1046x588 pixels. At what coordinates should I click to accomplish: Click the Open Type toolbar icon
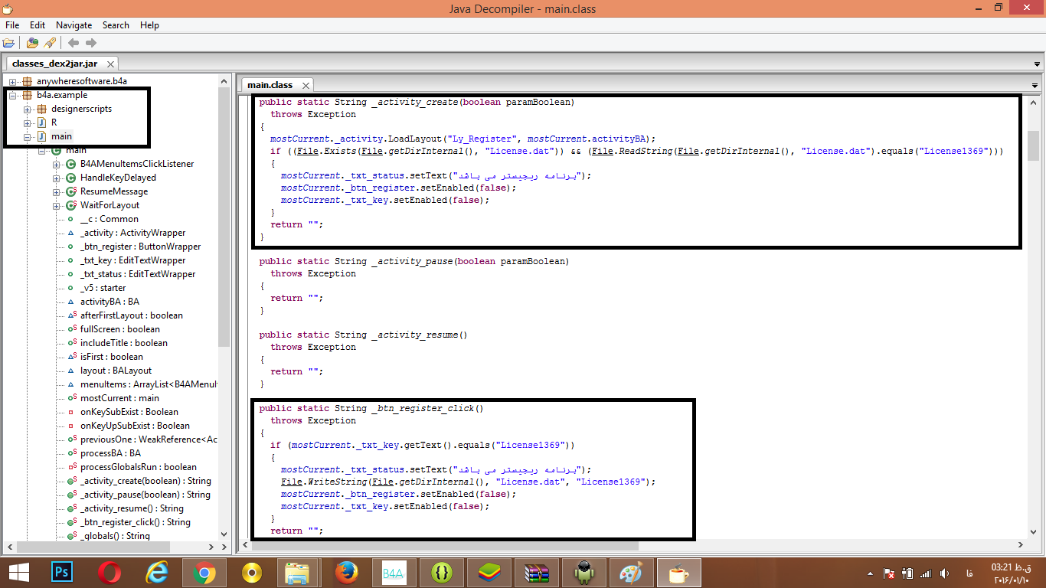tap(32, 43)
